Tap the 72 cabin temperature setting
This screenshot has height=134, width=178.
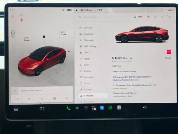point(42,109)
